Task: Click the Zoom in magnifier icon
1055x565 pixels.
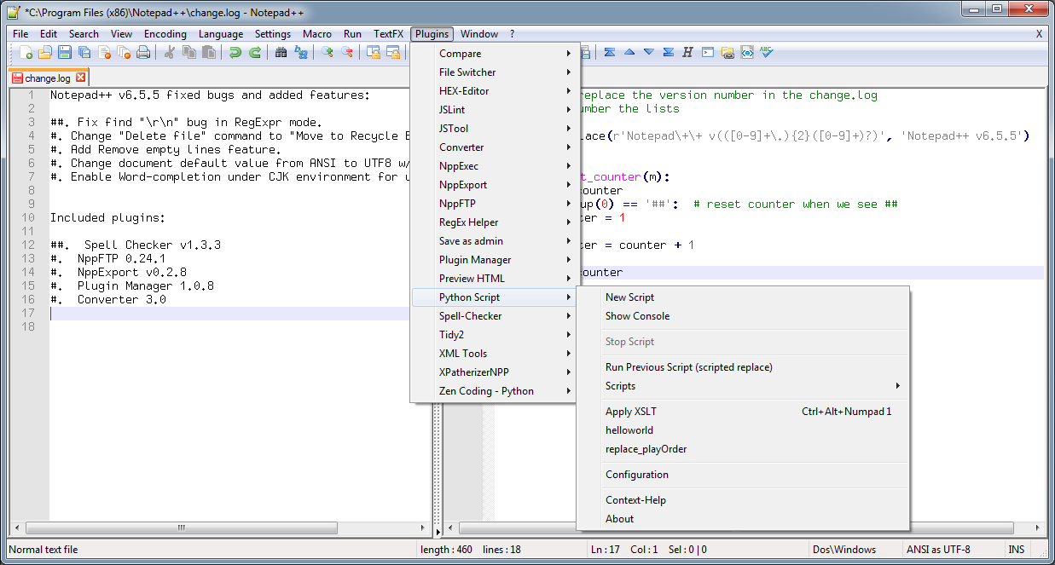Action: pyautogui.click(x=328, y=53)
